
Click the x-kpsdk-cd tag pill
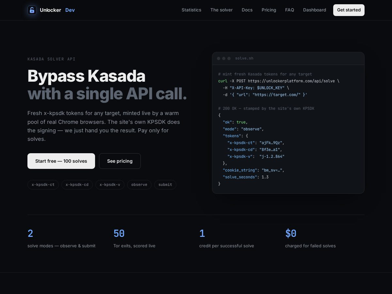click(77, 185)
